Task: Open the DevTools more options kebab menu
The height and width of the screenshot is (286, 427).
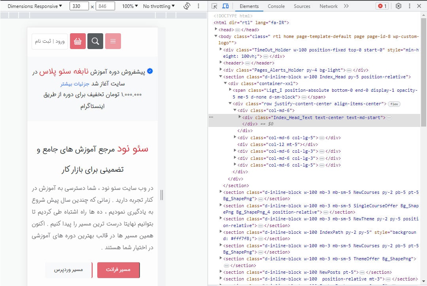Action: tap(409, 6)
